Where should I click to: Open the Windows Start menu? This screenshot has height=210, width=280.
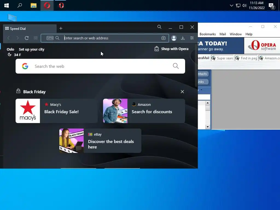coord(7,5)
